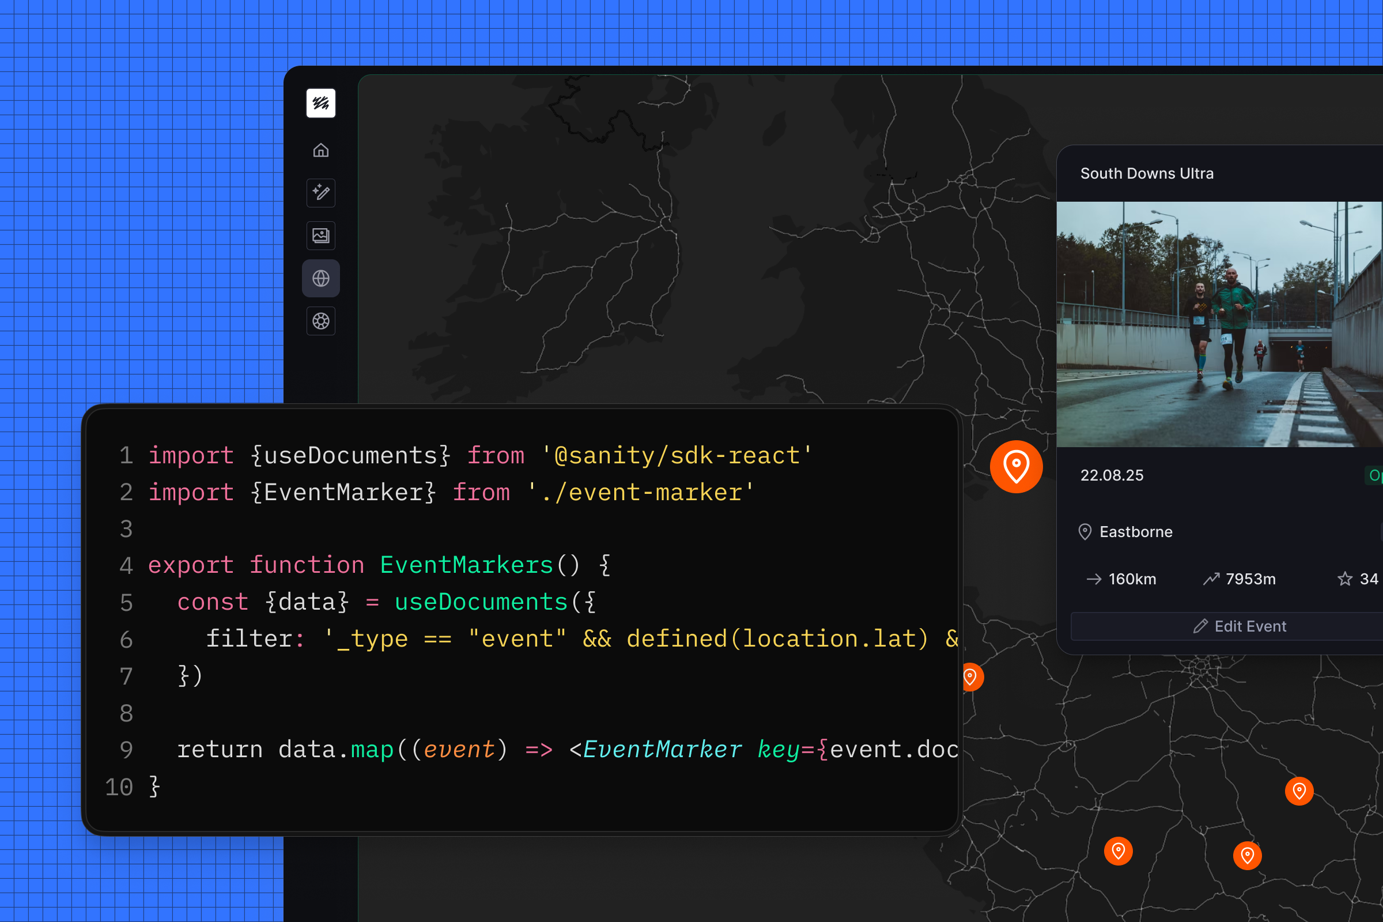This screenshot has width=1383, height=922.
Task: Click the Sanity logo in sidebar
Action: 320,104
